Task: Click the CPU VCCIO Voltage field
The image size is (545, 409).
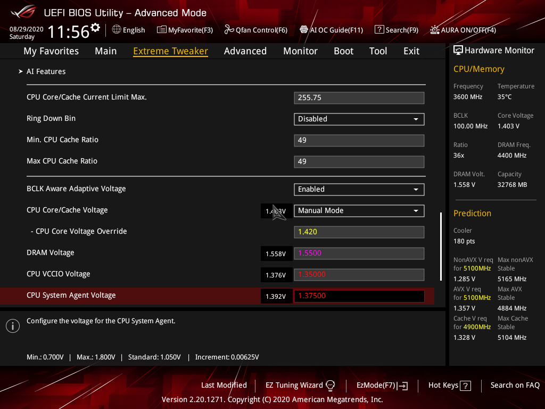Action: click(359, 274)
